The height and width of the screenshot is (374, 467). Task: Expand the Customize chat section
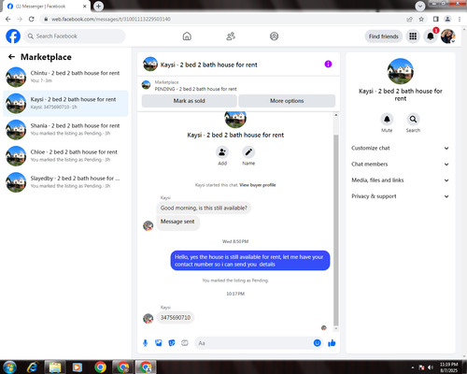tap(400, 148)
